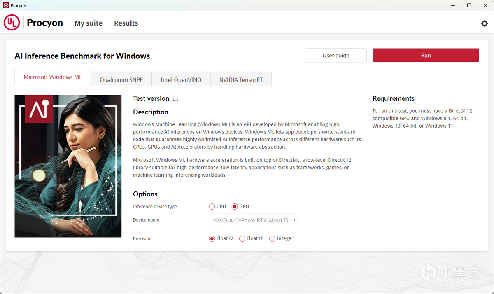Click the Procyon title bar app icon
Image resolution: width=494 pixels, height=294 pixels.
tap(6, 5)
